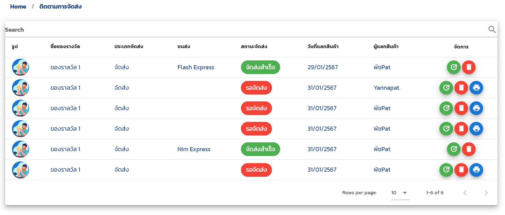Open the Rows per page dropdown
Viewport: 505px width, 215px height.
[x=400, y=193]
